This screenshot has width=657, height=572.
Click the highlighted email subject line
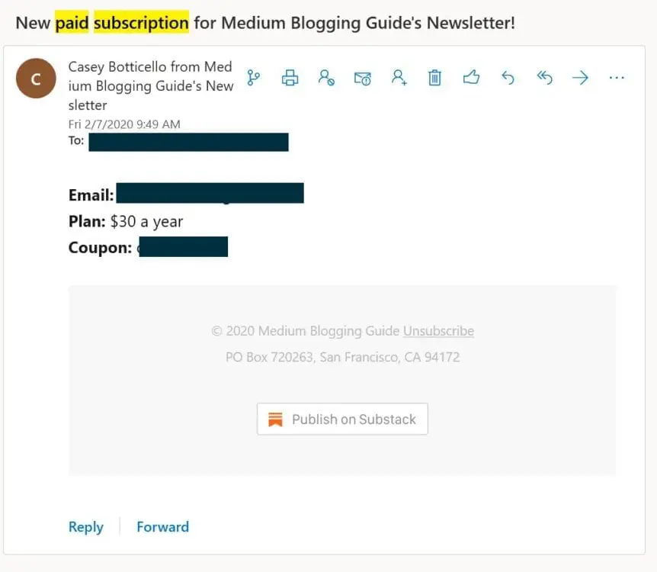265,23
